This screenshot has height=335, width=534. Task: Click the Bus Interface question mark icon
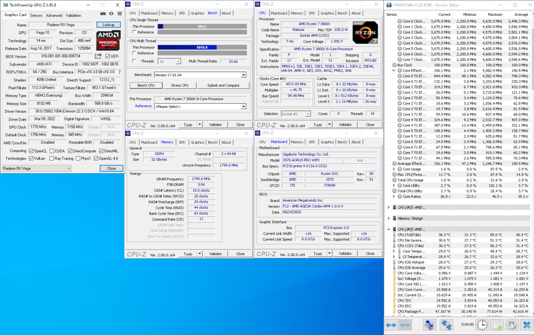(119, 72)
